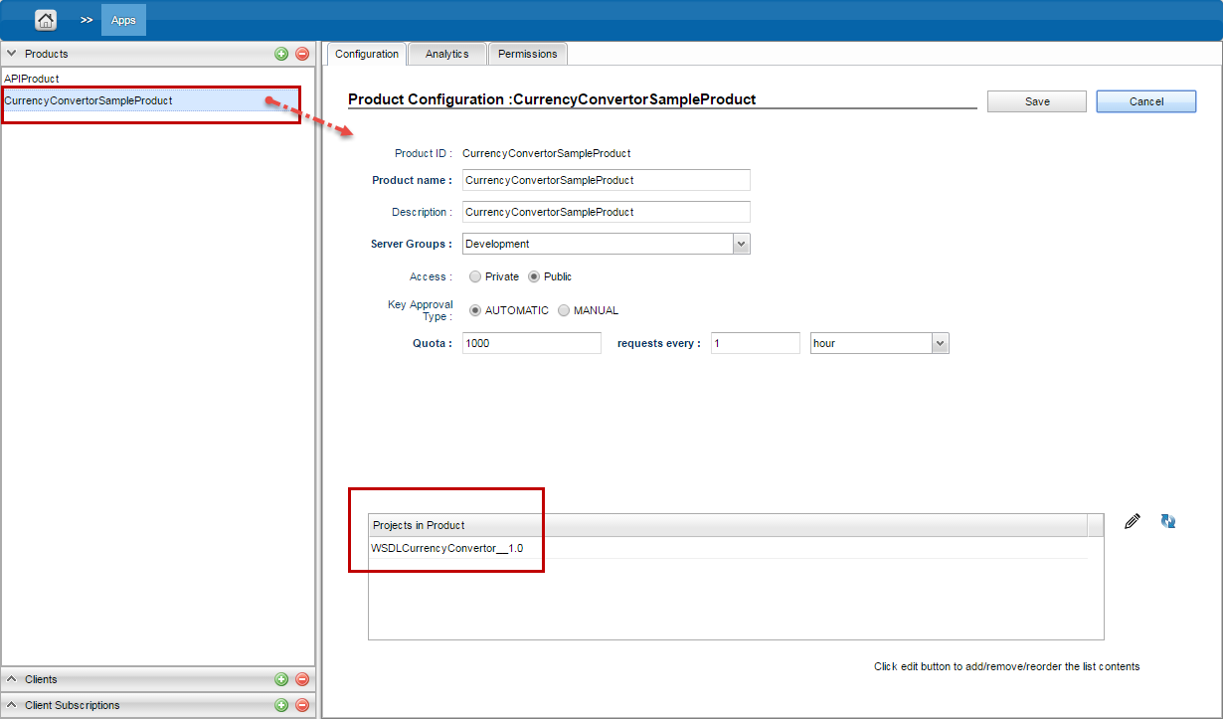
Task: Select APIProduct in the Products list
Action: [32, 79]
